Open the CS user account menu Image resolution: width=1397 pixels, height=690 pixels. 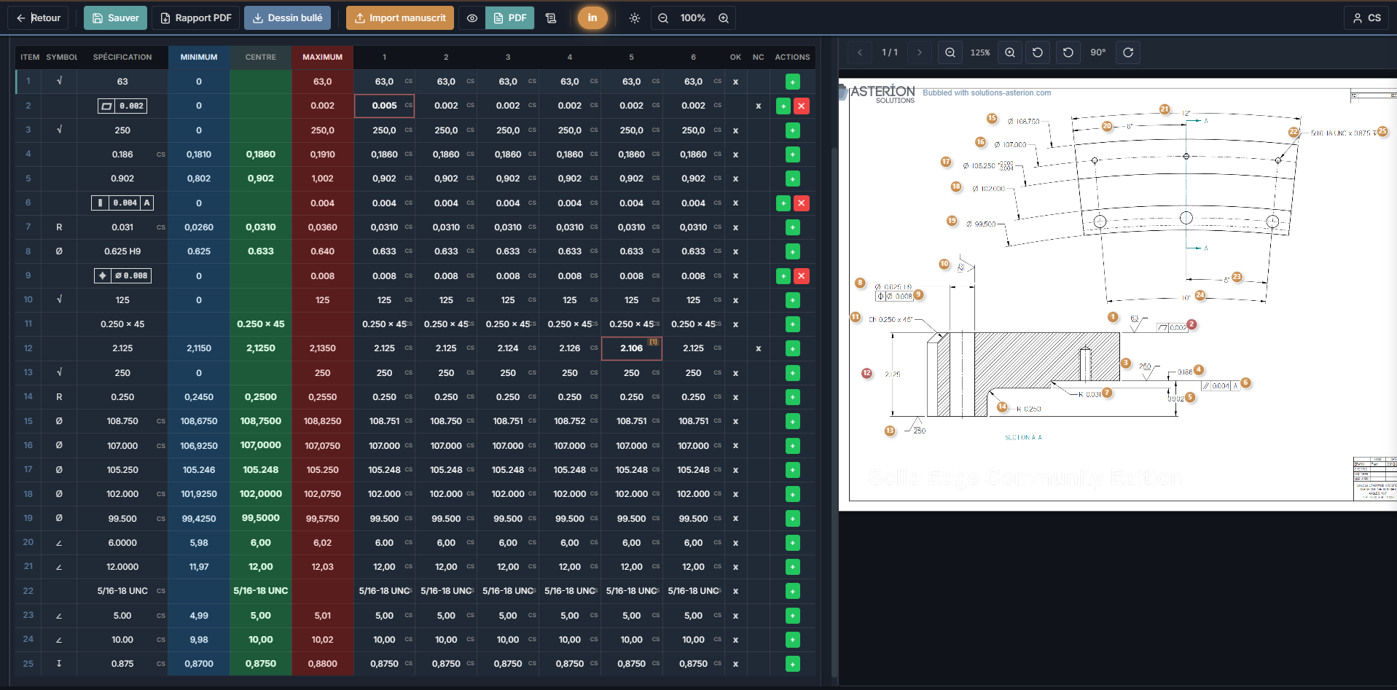click(1366, 18)
